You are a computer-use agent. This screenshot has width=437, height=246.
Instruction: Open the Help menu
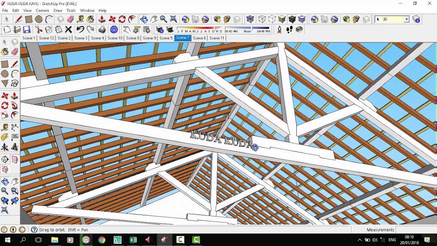102,11
